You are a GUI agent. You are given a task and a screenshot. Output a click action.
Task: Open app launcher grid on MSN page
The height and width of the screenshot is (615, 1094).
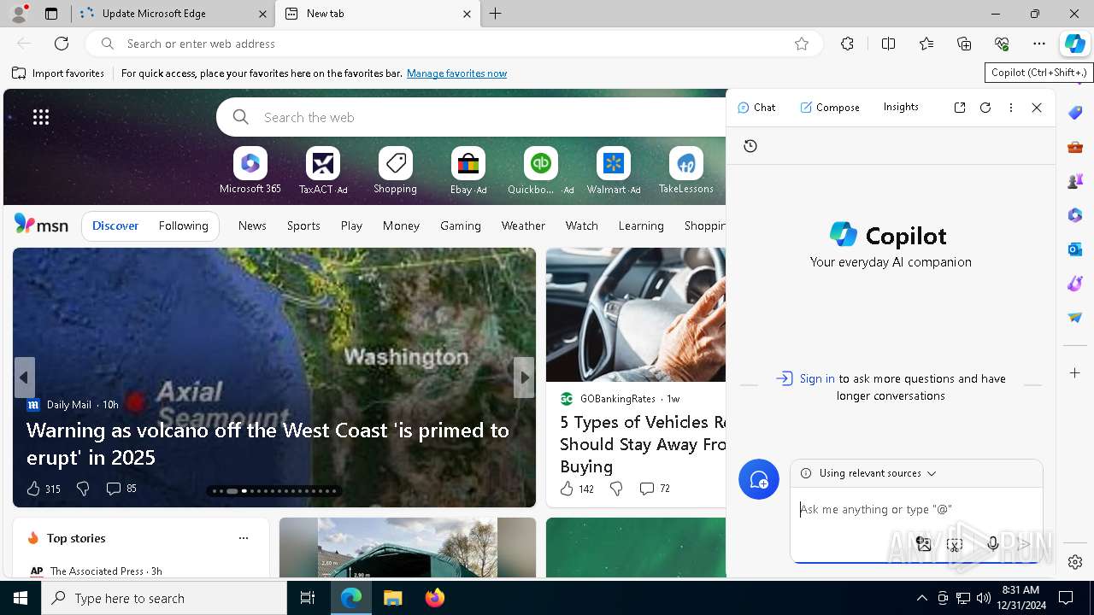41,117
